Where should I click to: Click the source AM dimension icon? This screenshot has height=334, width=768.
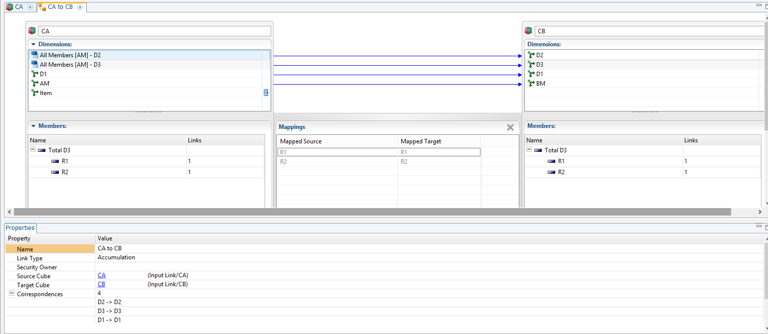tap(34, 84)
